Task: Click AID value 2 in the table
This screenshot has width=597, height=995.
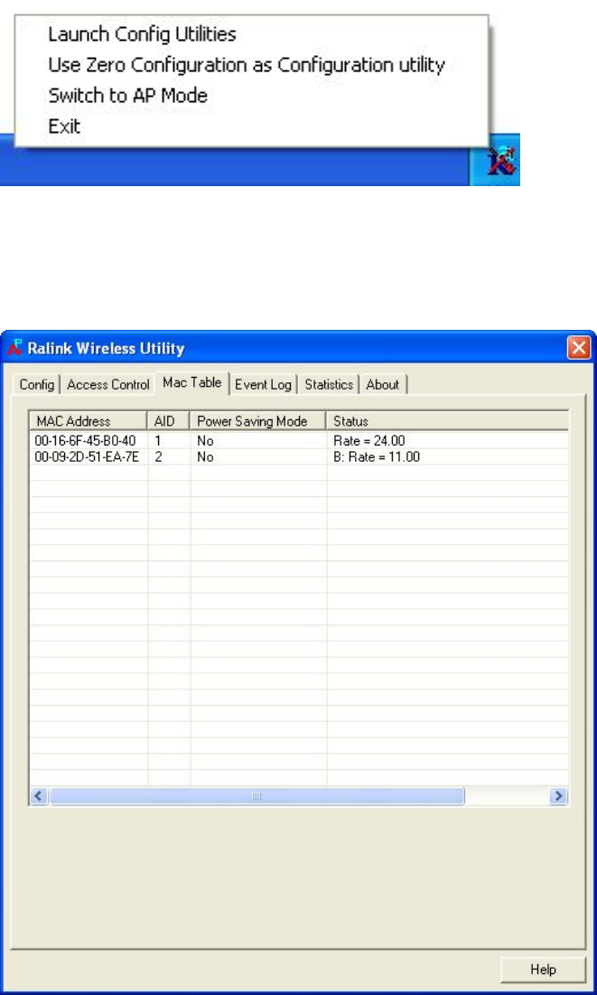Action: pyautogui.click(x=158, y=457)
